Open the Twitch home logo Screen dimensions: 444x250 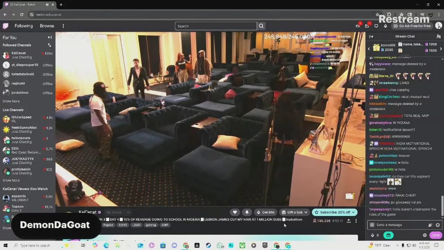point(6,26)
